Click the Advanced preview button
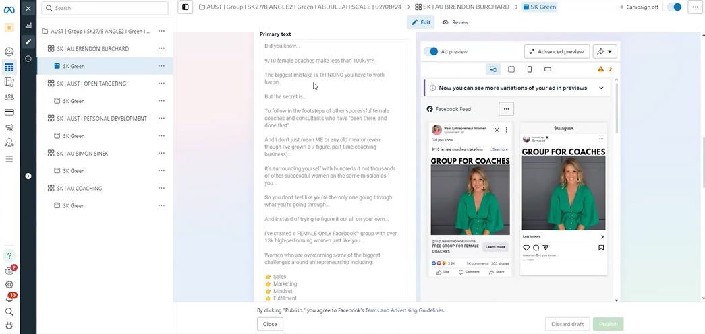The width and height of the screenshot is (705, 334). click(x=556, y=51)
